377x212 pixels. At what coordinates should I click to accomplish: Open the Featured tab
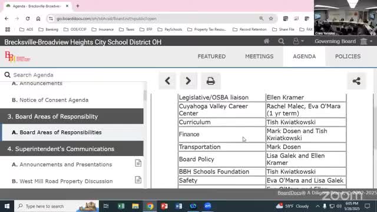click(x=211, y=57)
